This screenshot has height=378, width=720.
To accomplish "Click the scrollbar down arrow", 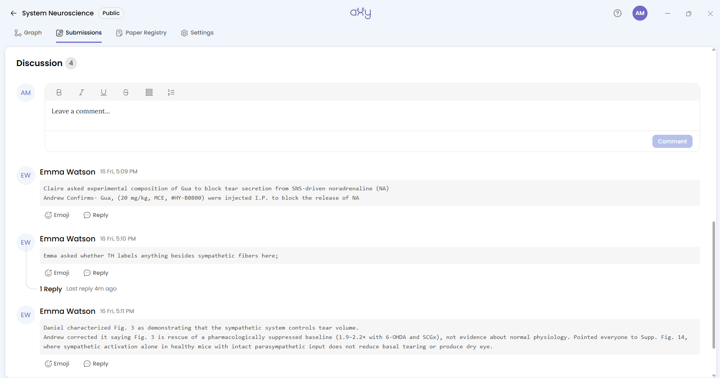I will click(x=714, y=375).
